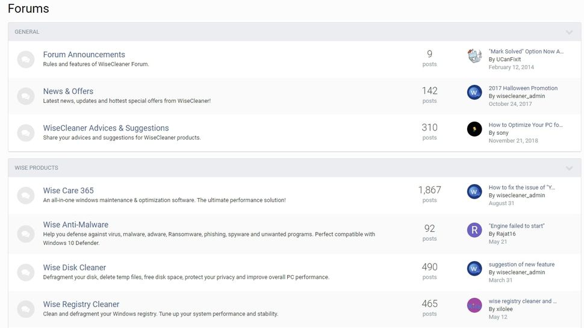Click Rajat16's purple R avatar
This screenshot has width=584, height=328.
(x=474, y=229)
